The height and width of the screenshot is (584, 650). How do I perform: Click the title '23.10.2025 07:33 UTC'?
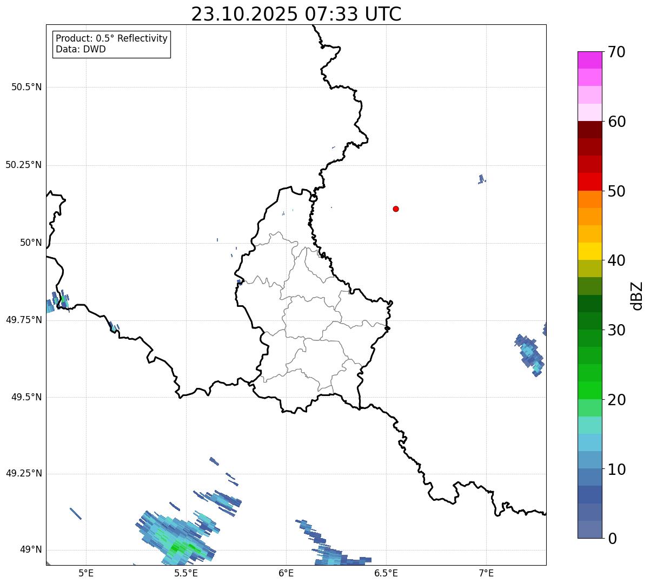[x=296, y=14]
